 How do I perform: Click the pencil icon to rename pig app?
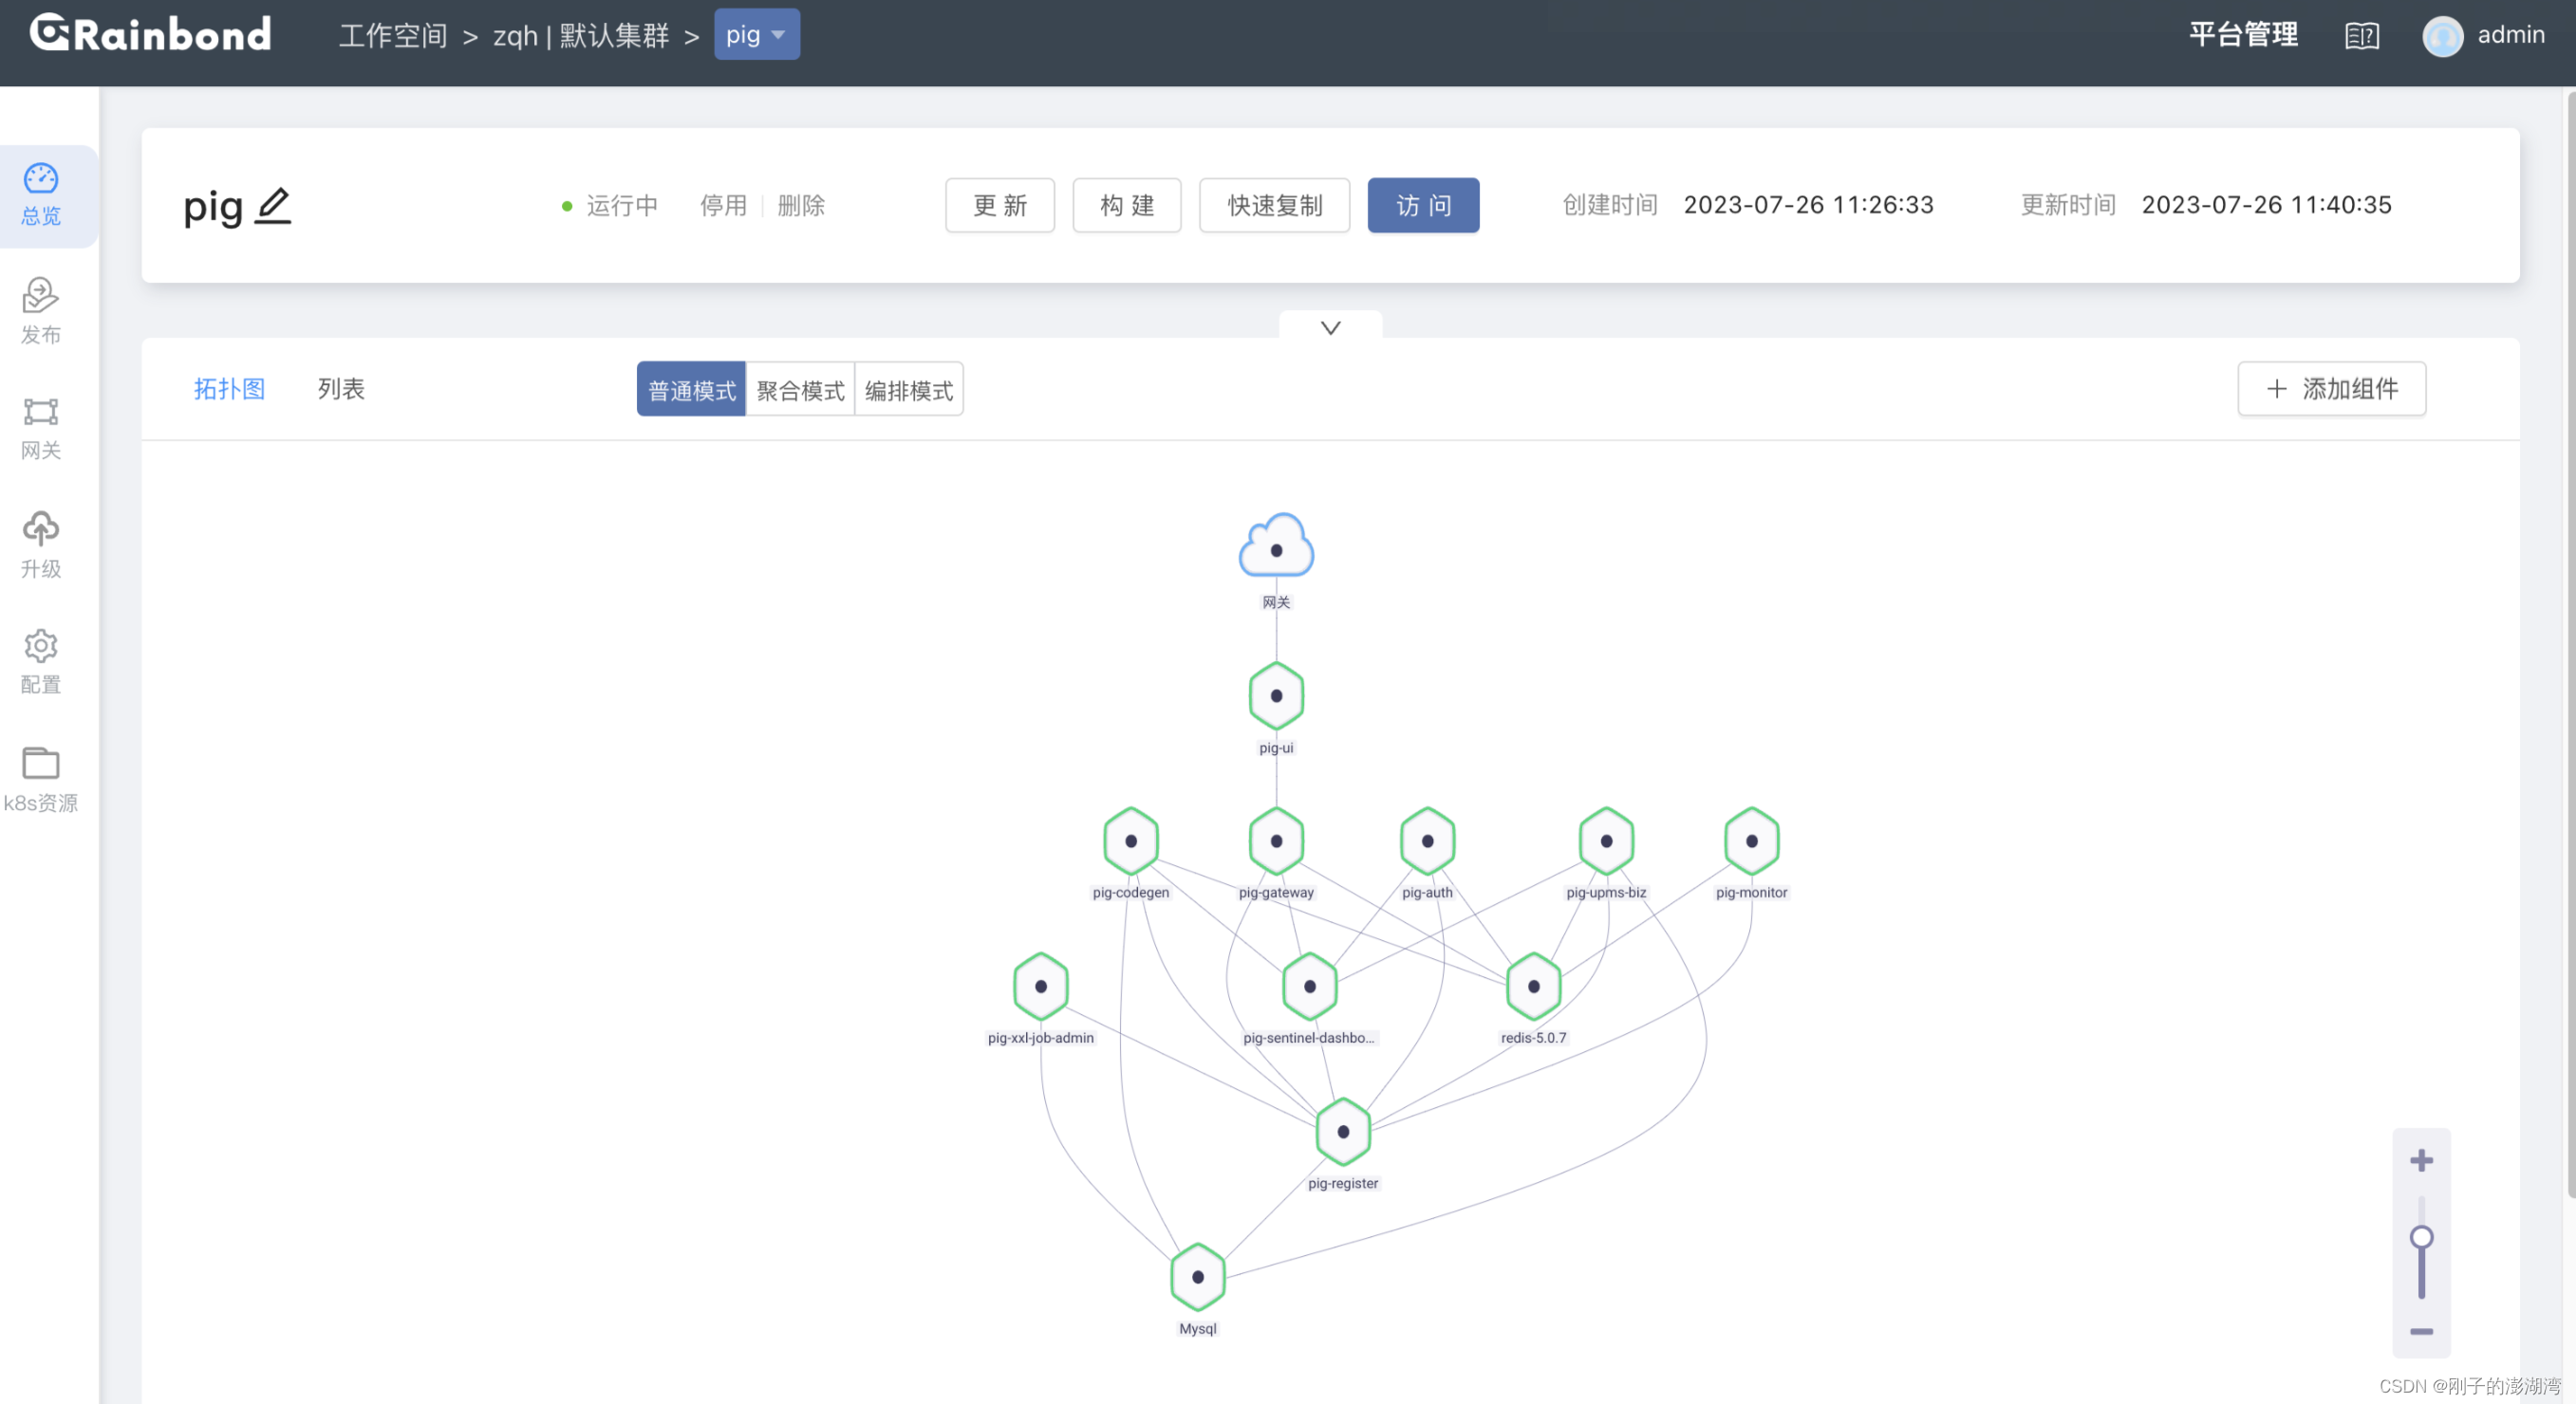(273, 207)
